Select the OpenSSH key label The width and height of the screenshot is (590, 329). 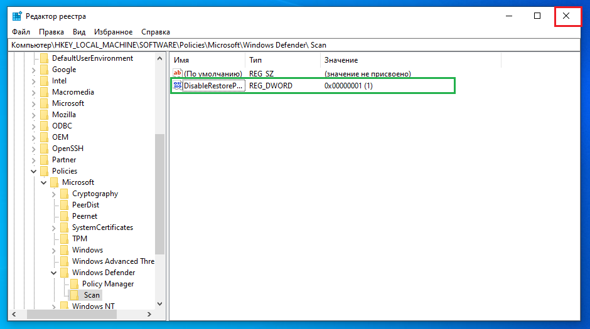[x=68, y=149]
